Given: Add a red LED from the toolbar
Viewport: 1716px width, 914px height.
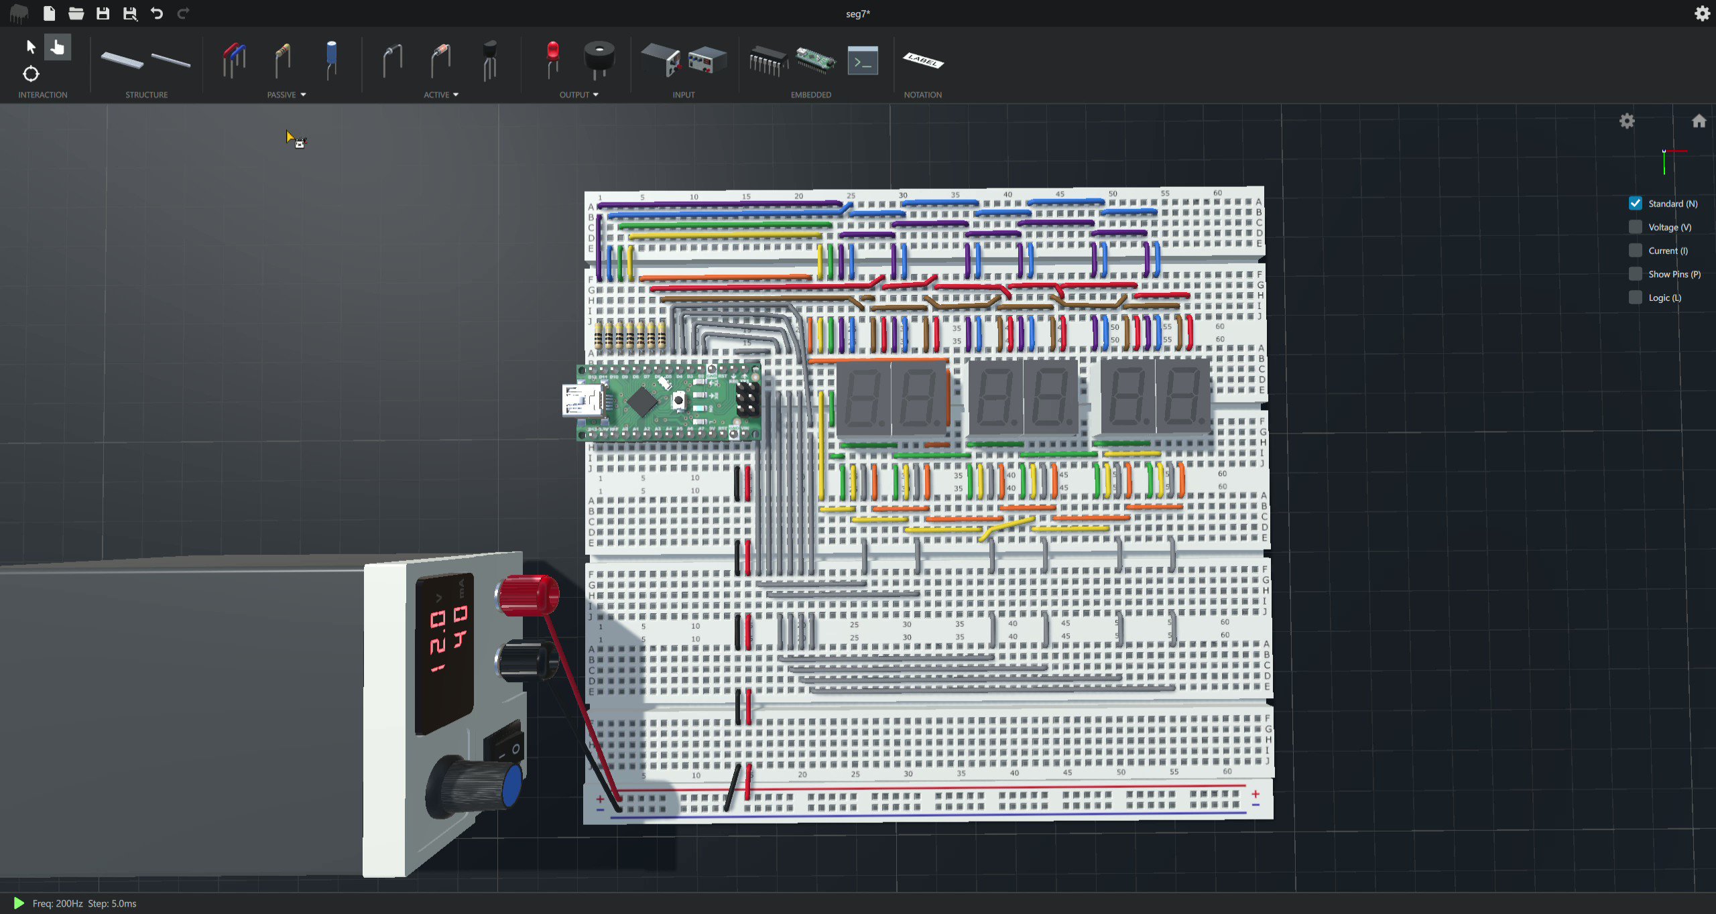Looking at the screenshot, I should point(552,60).
